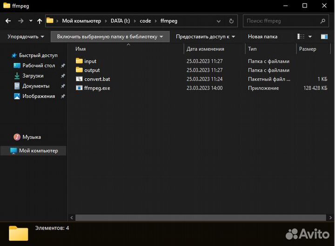Image resolution: width=335 pixels, height=246 pixels.
Task: Click the horizontal scrollbar at the bottom
Action: pyautogui.click(x=200, y=218)
